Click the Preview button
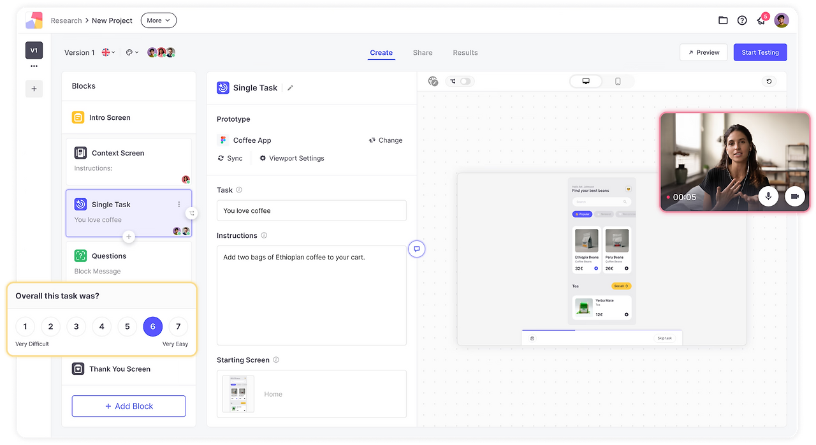Viewport: 816px width, 445px height. [x=704, y=52]
